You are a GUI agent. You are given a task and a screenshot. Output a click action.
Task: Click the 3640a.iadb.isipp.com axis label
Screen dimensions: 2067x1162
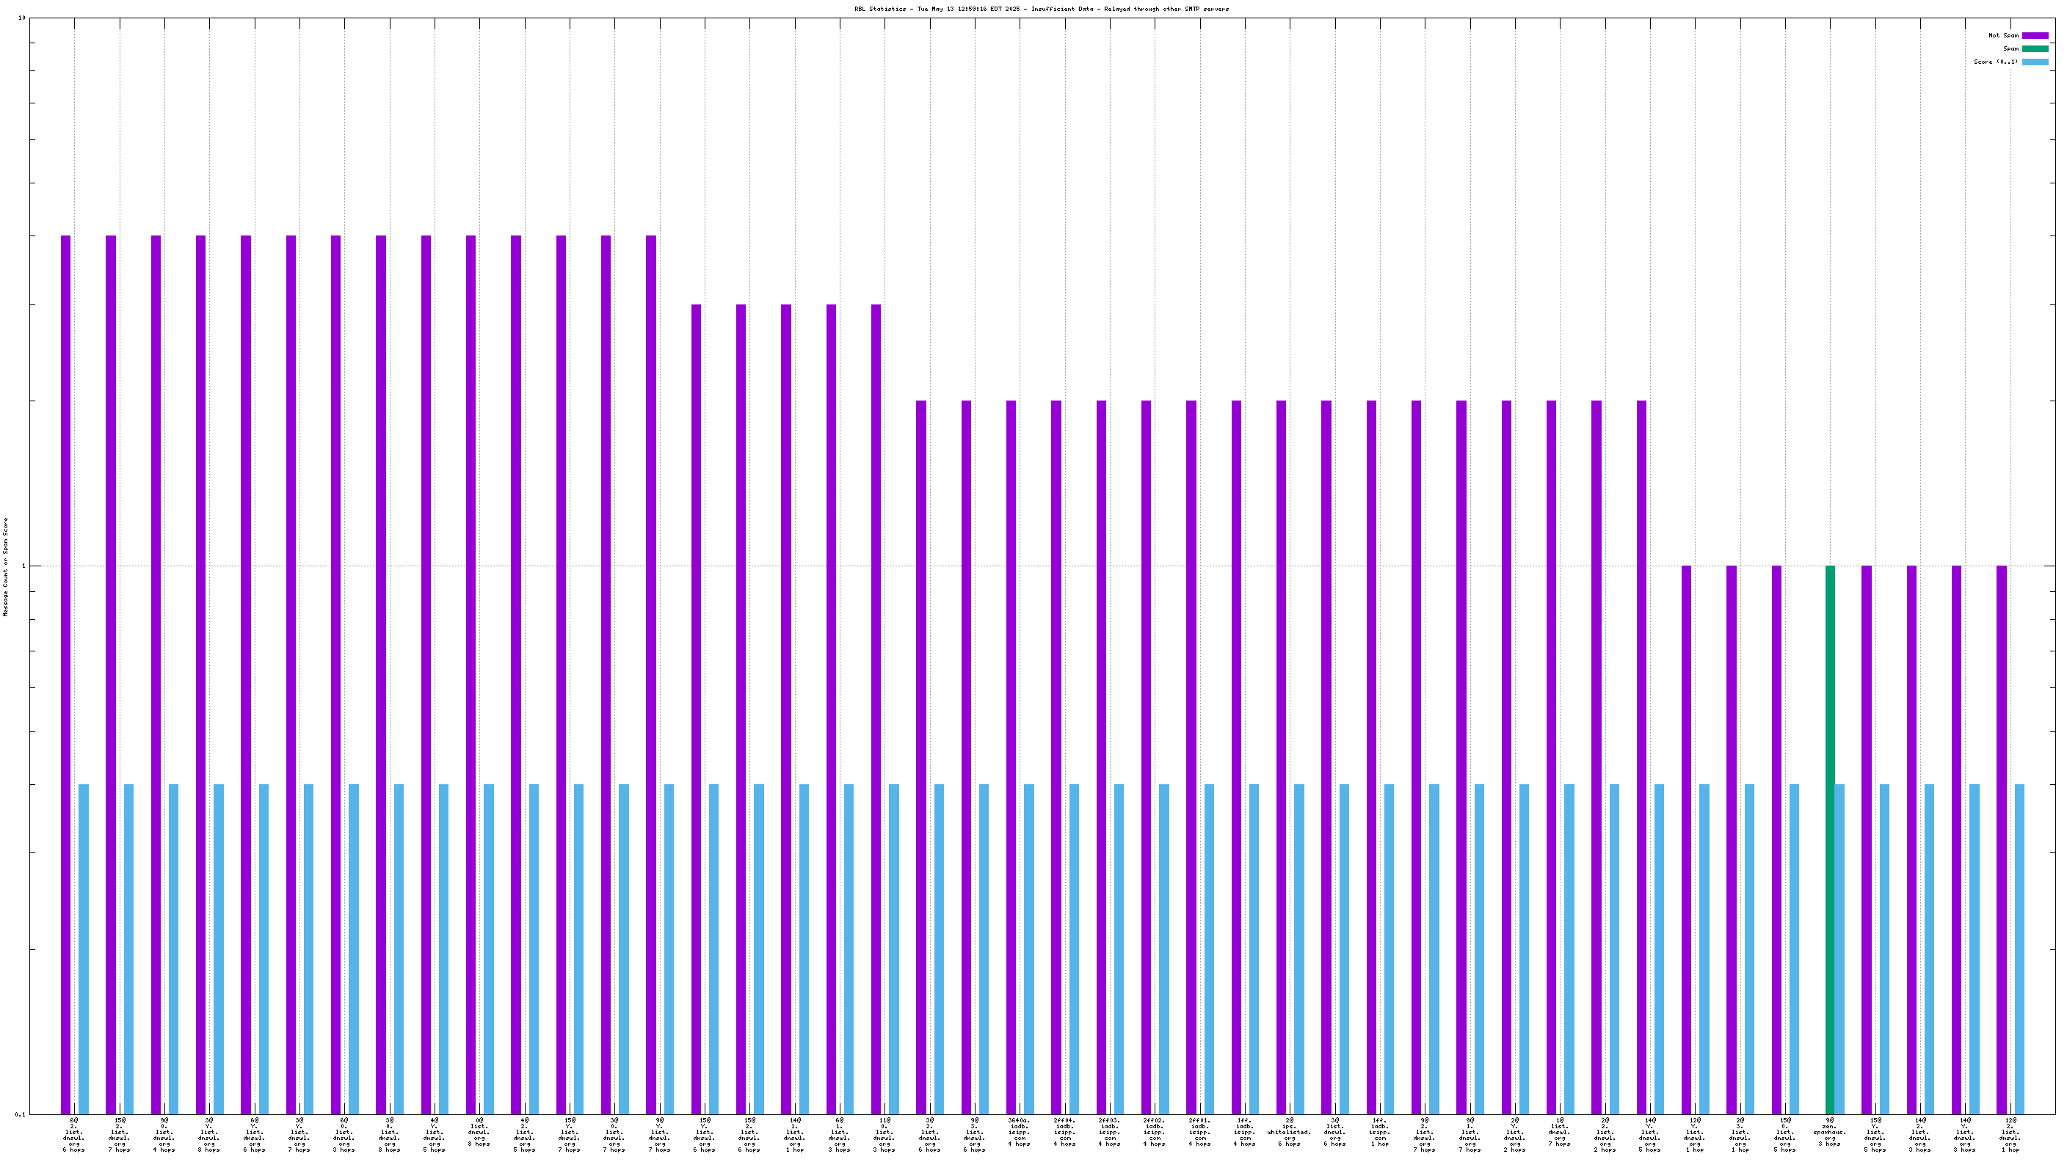click(x=1019, y=1131)
